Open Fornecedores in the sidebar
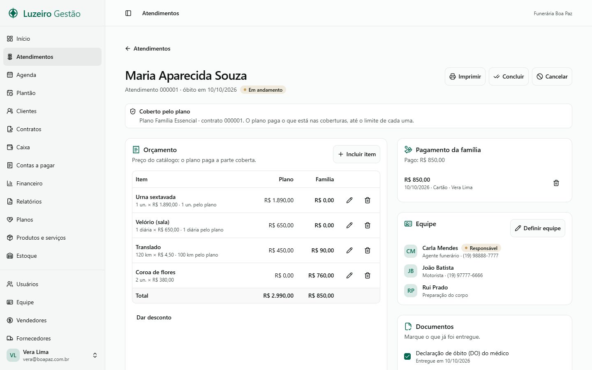The image size is (592, 370). point(53,338)
